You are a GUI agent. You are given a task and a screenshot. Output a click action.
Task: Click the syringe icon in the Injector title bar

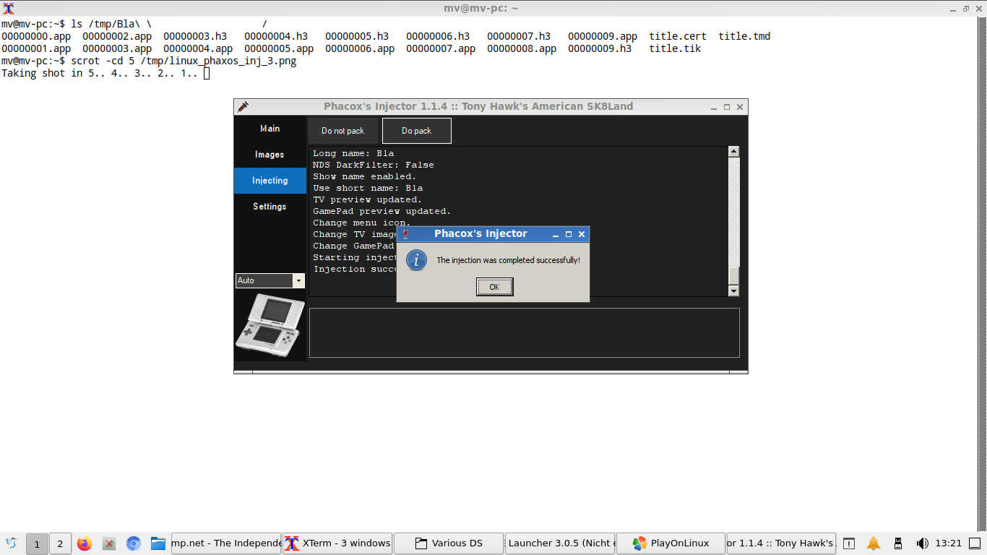point(243,106)
